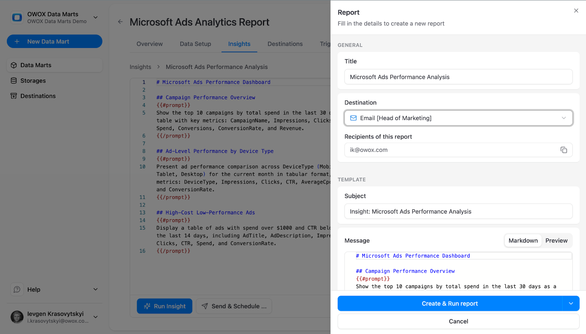Expand the Help section
The height and width of the screenshot is (334, 586).
(95, 289)
